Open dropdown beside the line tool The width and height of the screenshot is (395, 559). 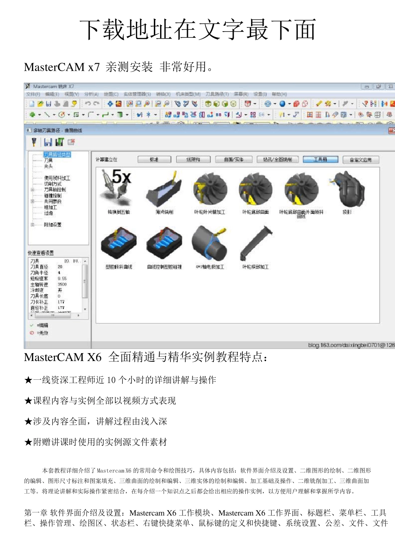(54, 115)
